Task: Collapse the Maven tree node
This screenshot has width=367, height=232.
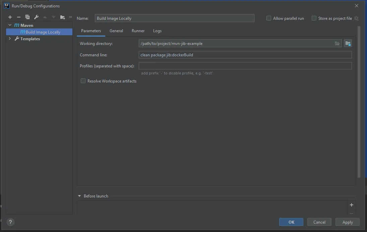Action: coord(10,25)
